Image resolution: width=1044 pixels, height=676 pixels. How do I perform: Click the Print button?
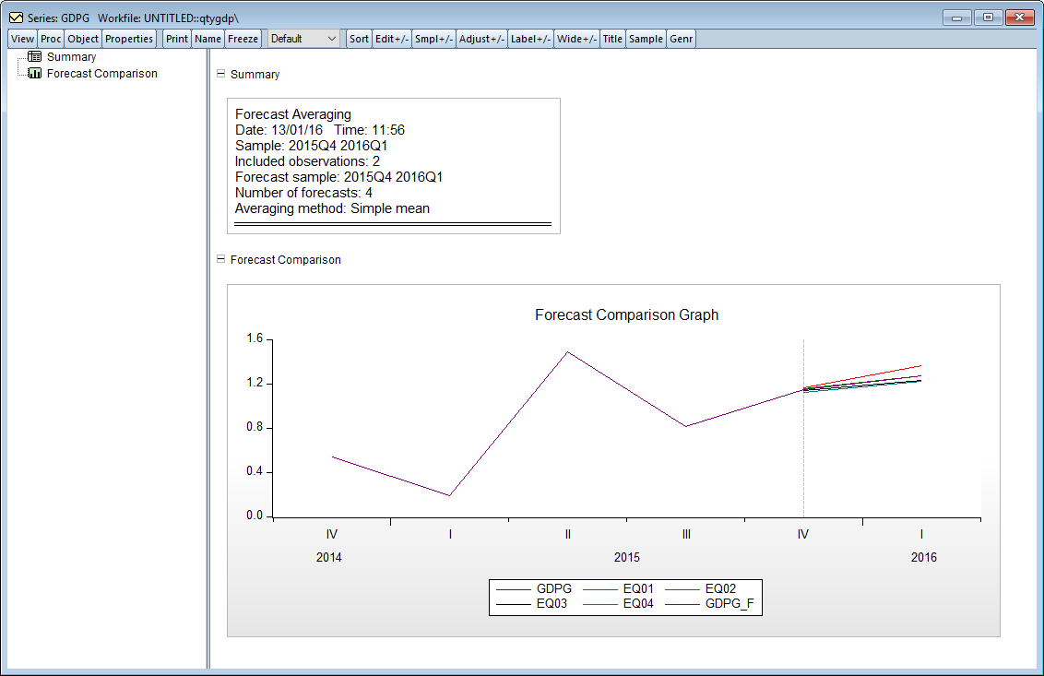click(x=177, y=39)
